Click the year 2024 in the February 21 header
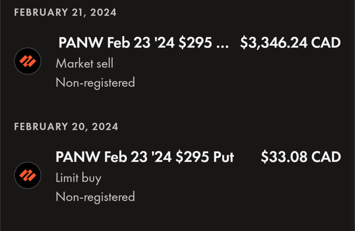The height and width of the screenshot is (231, 355). click(103, 12)
